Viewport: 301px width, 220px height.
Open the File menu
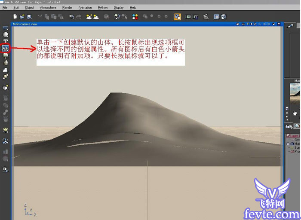pyautogui.click(x=5, y=7)
